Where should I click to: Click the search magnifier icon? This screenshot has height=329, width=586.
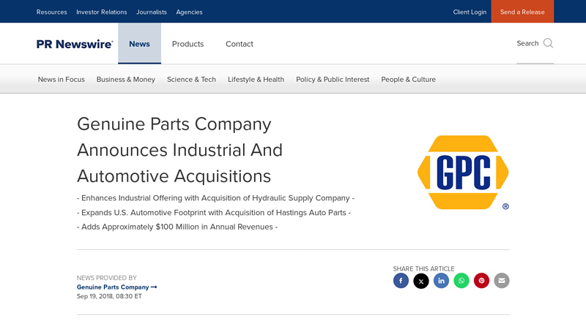(548, 43)
